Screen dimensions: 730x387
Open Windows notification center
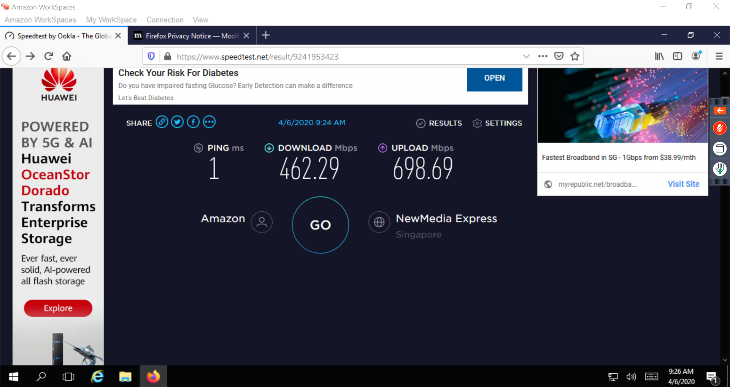tap(712, 377)
